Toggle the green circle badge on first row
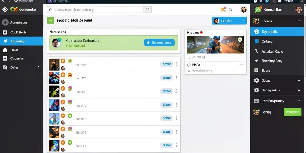Viewport: 306px width, 153px height. (70, 61)
